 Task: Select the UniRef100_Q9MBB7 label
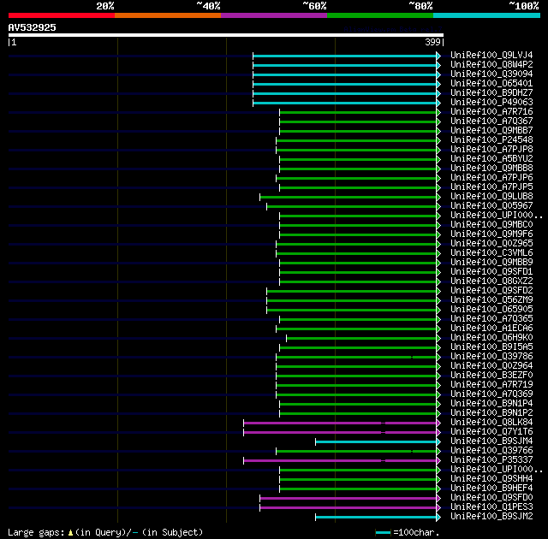[491, 131]
